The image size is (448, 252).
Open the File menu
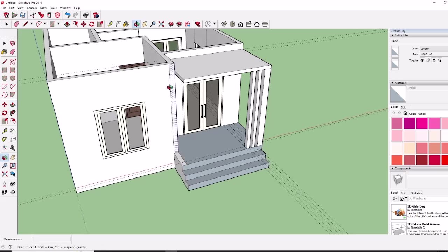4,8
